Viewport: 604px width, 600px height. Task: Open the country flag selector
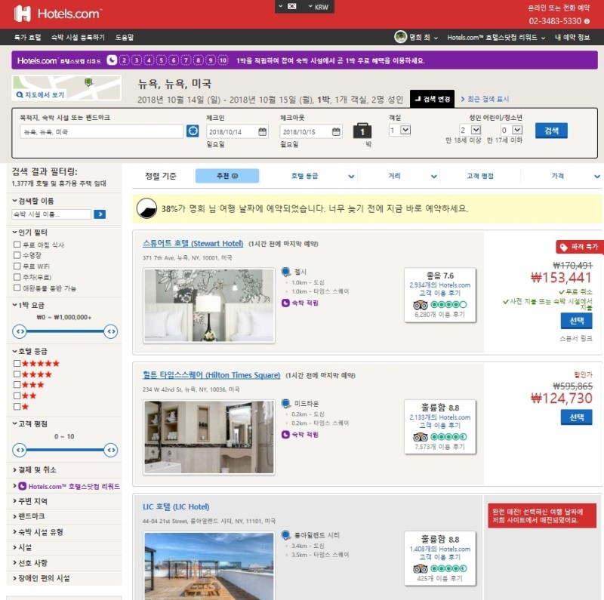288,7
